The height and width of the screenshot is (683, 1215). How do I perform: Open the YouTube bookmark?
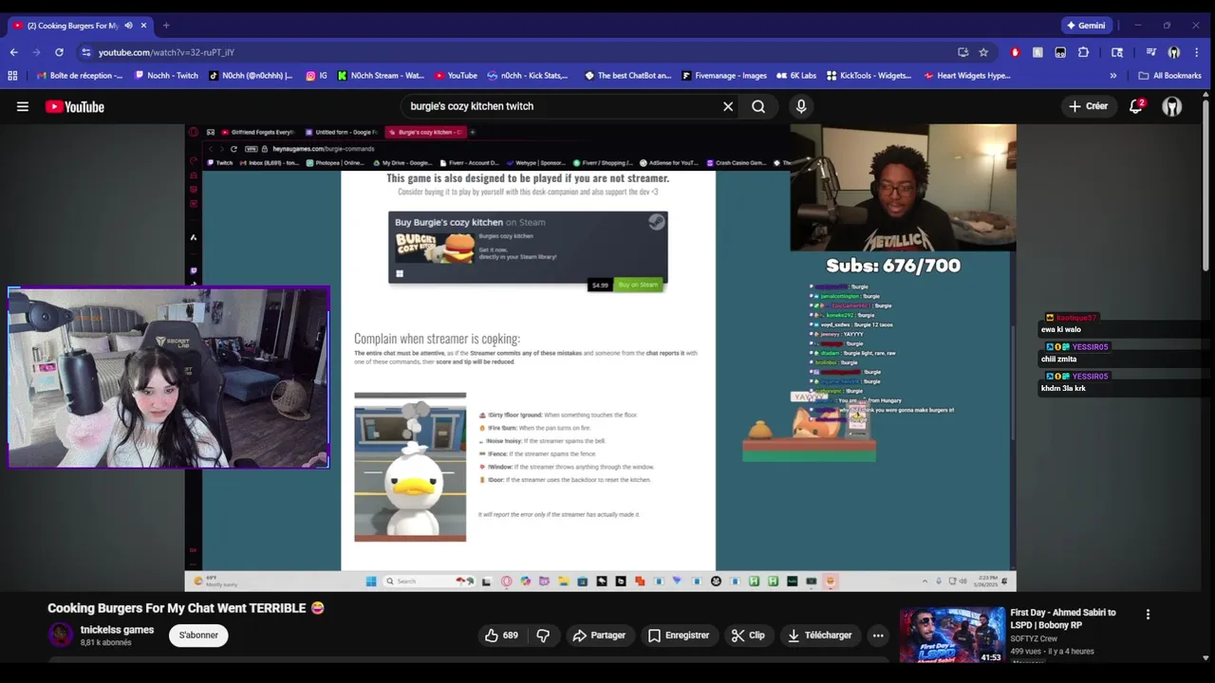456,76
